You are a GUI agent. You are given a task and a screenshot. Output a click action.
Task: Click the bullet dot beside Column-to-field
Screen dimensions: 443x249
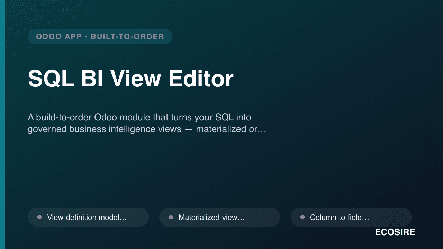click(x=302, y=217)
